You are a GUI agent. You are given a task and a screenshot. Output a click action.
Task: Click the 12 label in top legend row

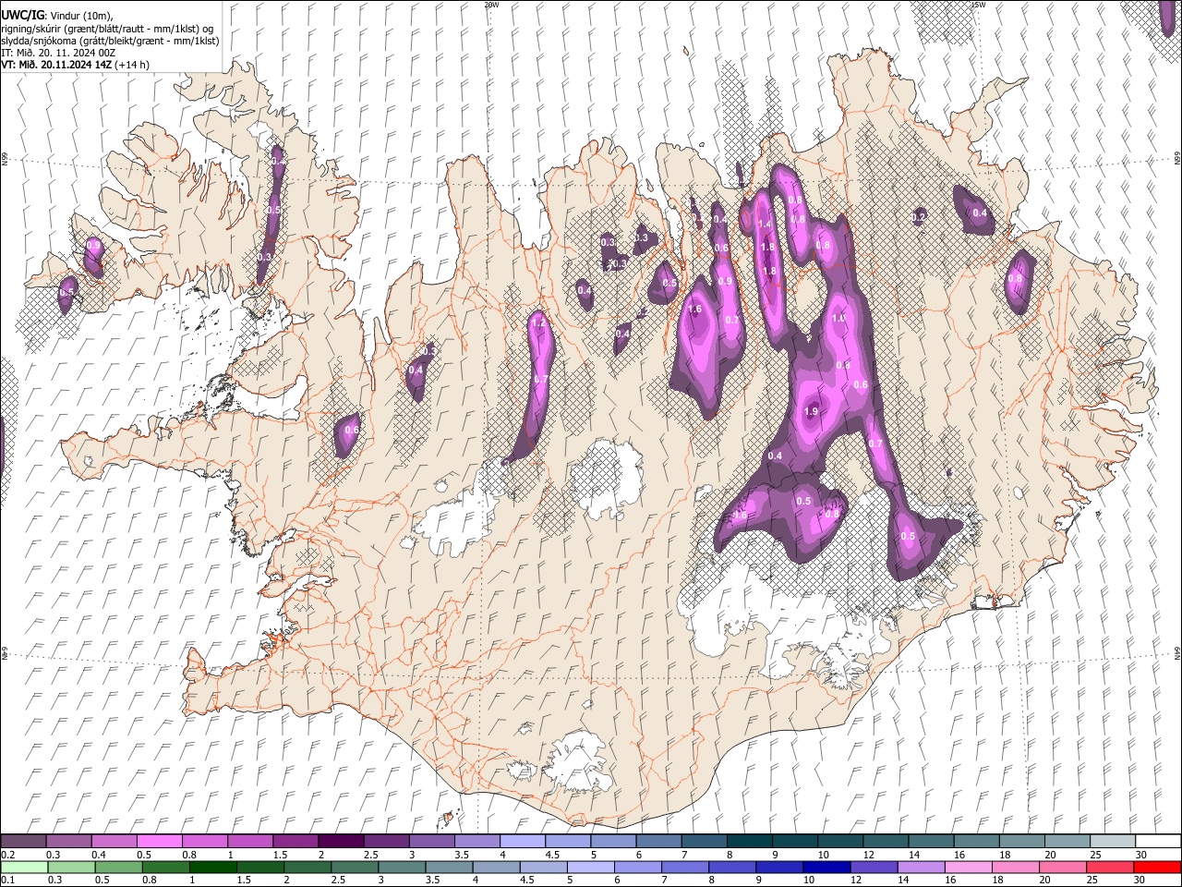pos(869,855)
